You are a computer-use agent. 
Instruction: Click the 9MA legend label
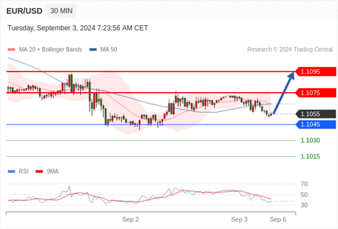53,172
